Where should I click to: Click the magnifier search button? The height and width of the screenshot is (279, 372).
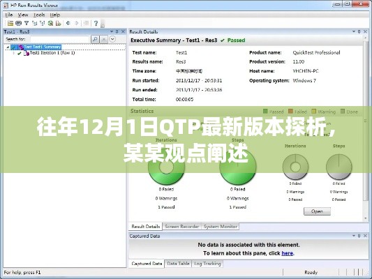(x=95, y=39)
